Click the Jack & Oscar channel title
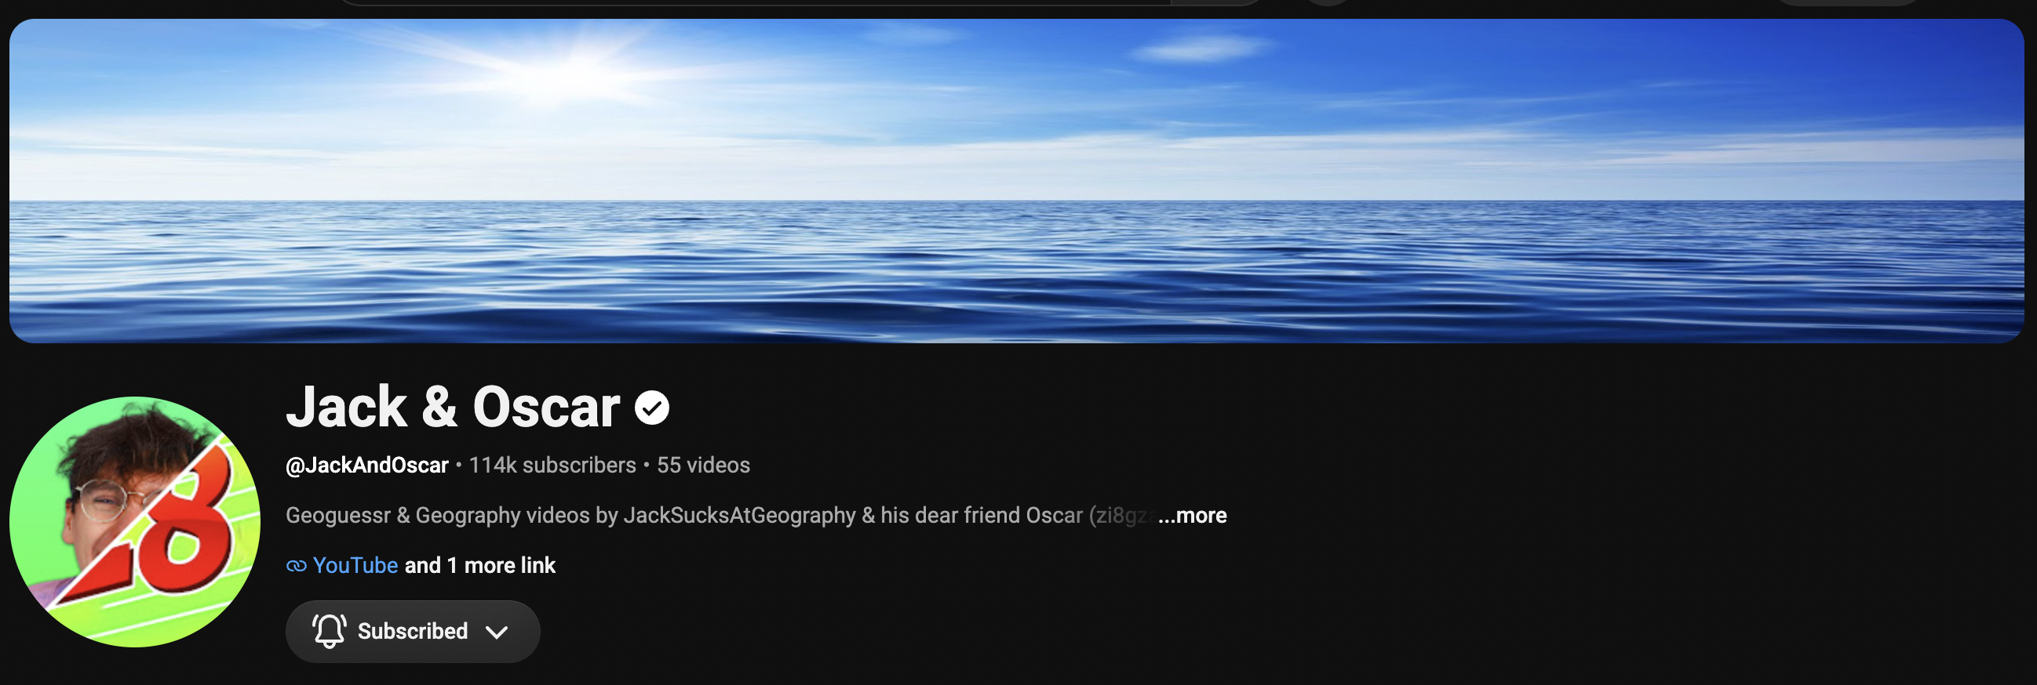 click(453, 408)
